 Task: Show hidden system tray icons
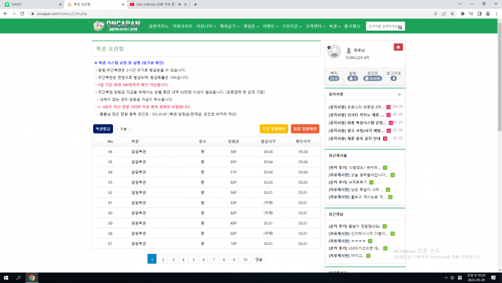click(446, 278)
